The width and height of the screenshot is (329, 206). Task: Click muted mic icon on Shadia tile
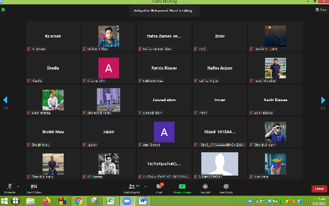29,81
